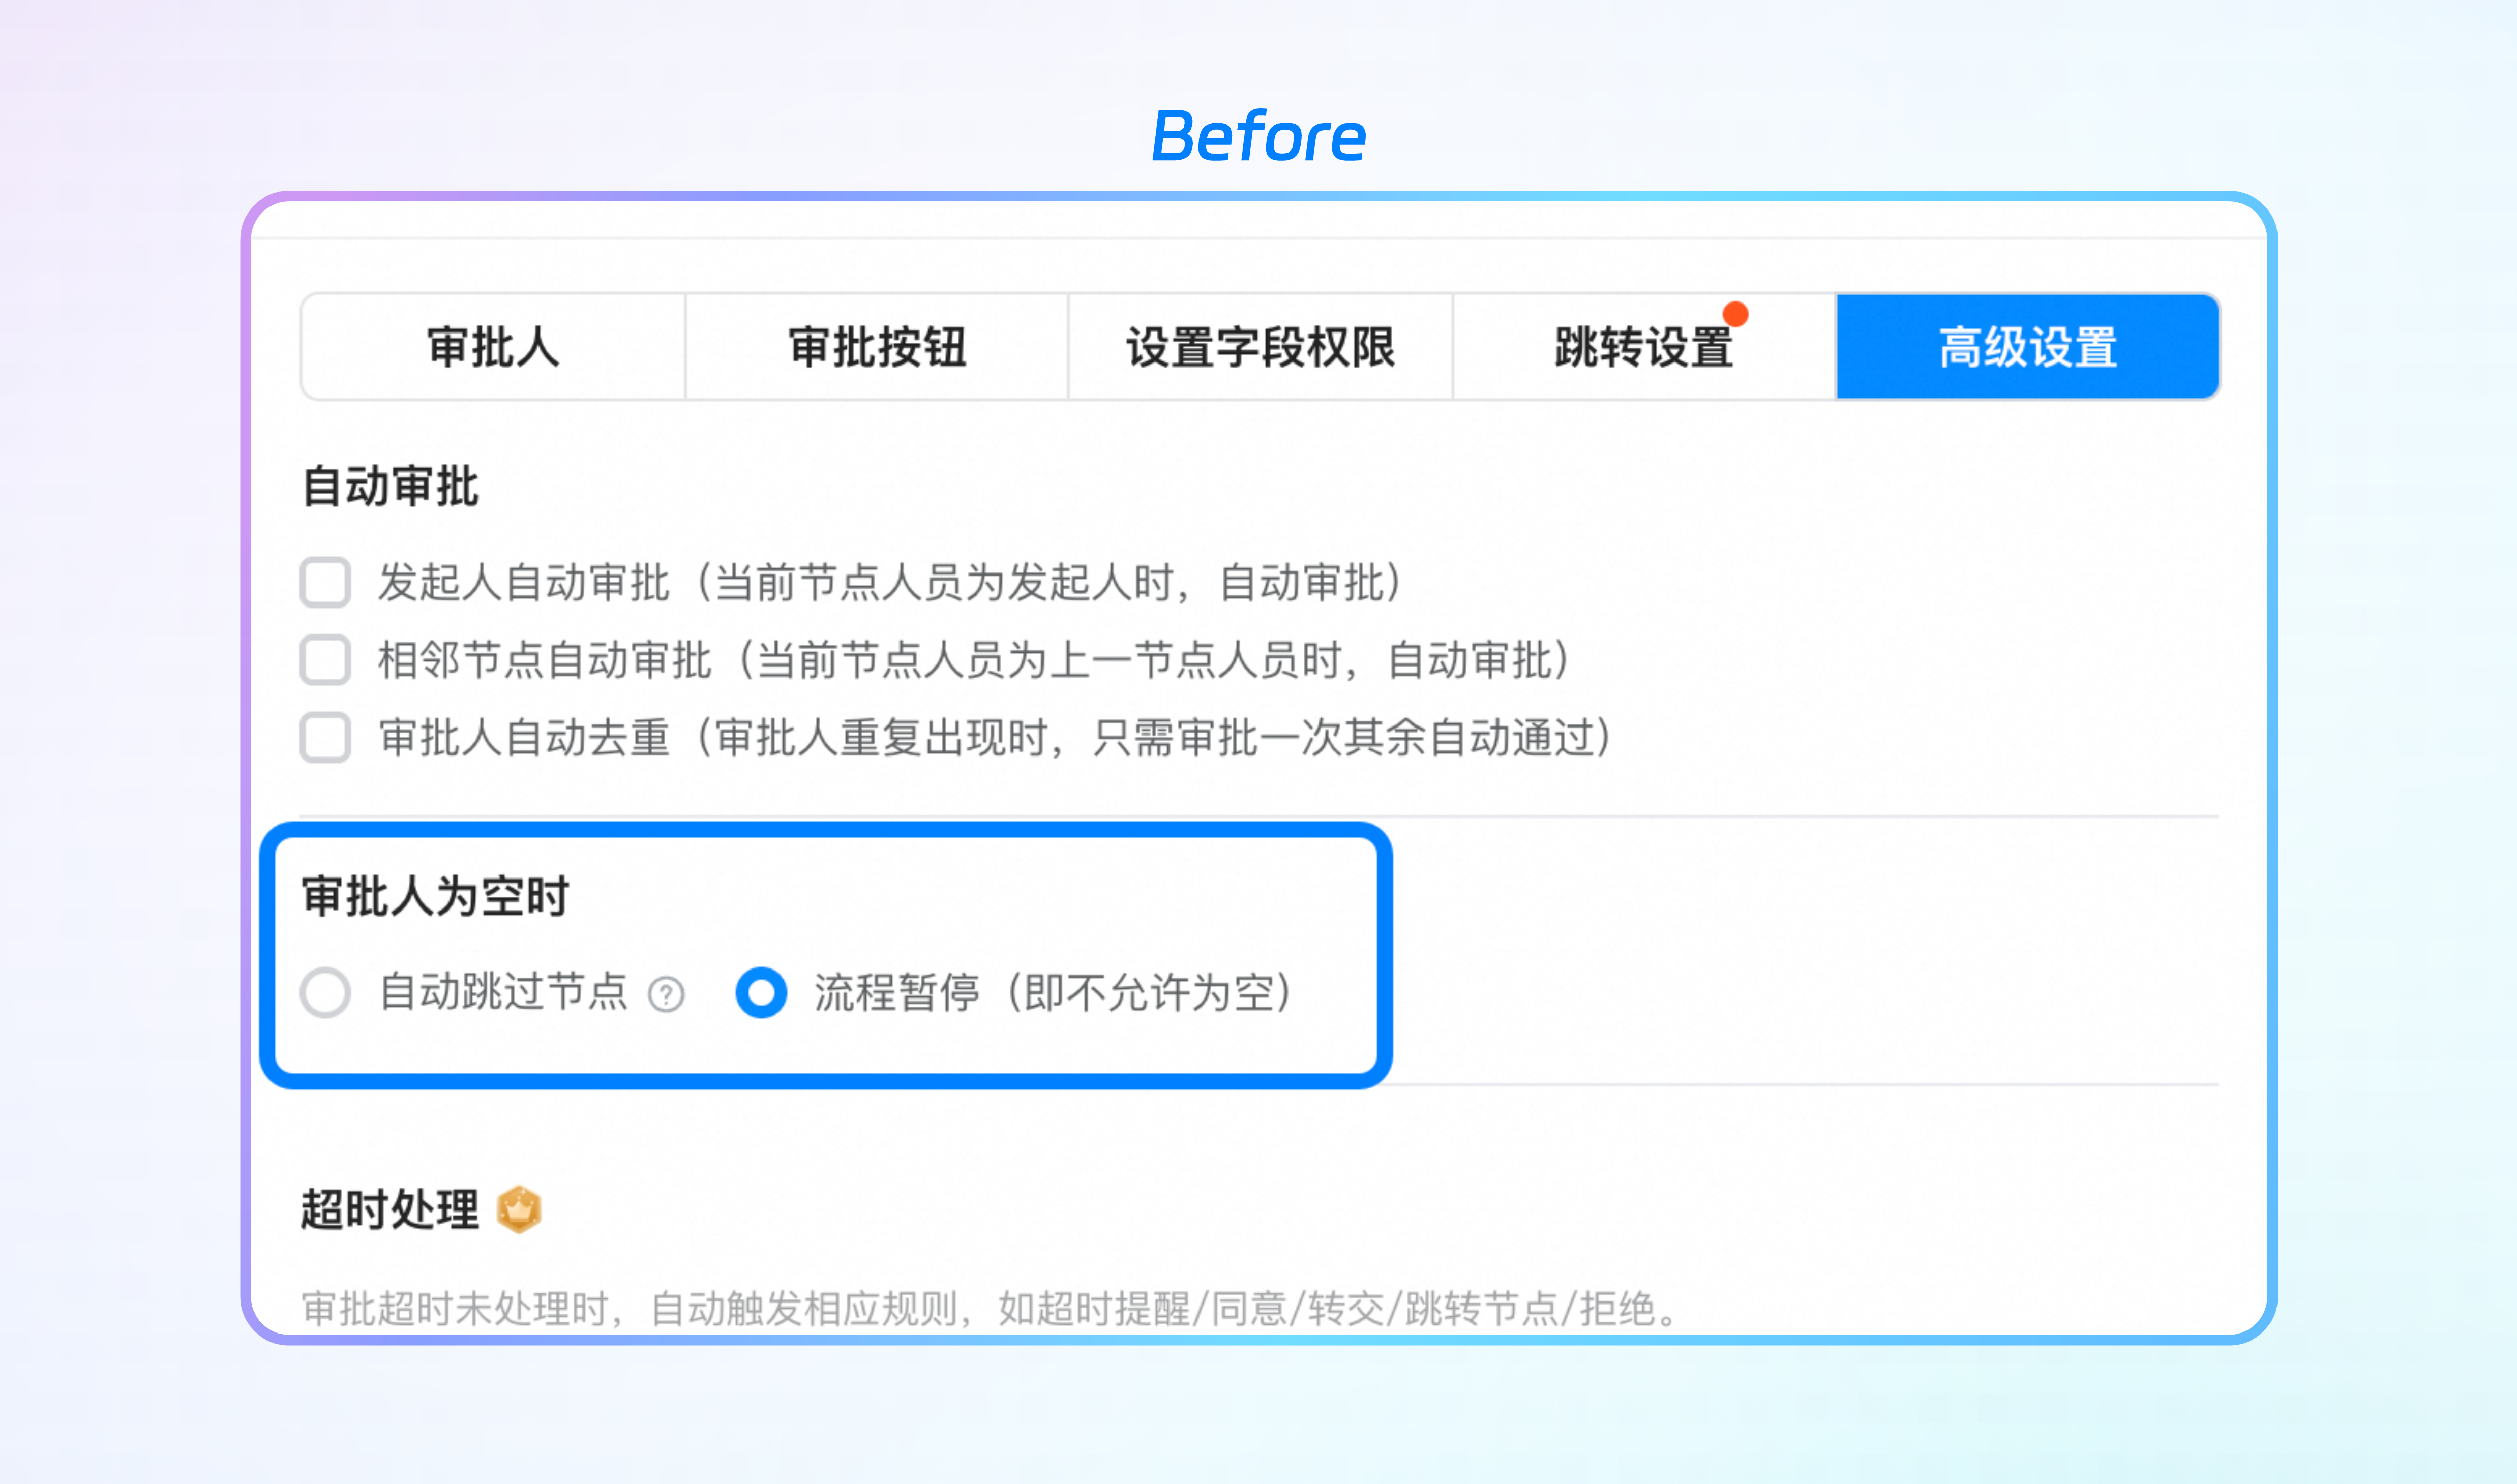Click the help question-mark icon beside 自动跳过节点
The height and width of the screenshot is (1484, 2517).
point(666,994)
